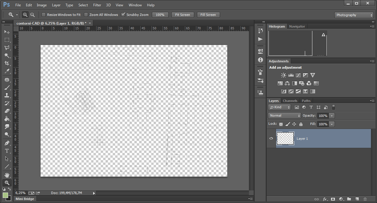
Task: Click the 100% zoom button
Action: pyautogui.click(x=160, y=15)
